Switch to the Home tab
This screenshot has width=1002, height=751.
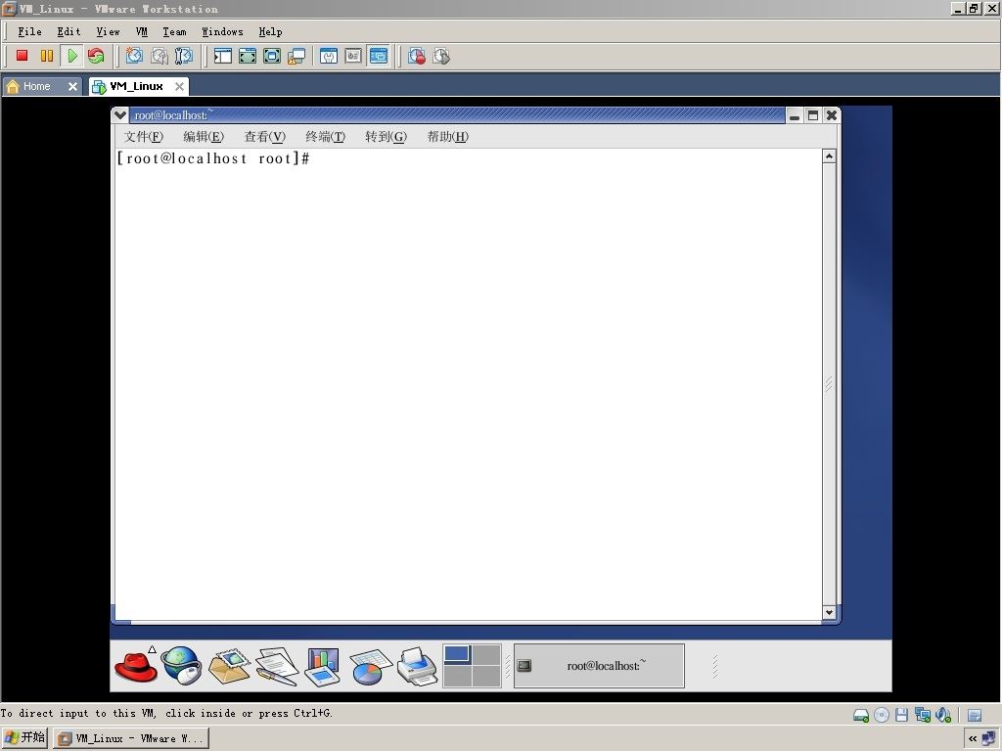(36, 86)
